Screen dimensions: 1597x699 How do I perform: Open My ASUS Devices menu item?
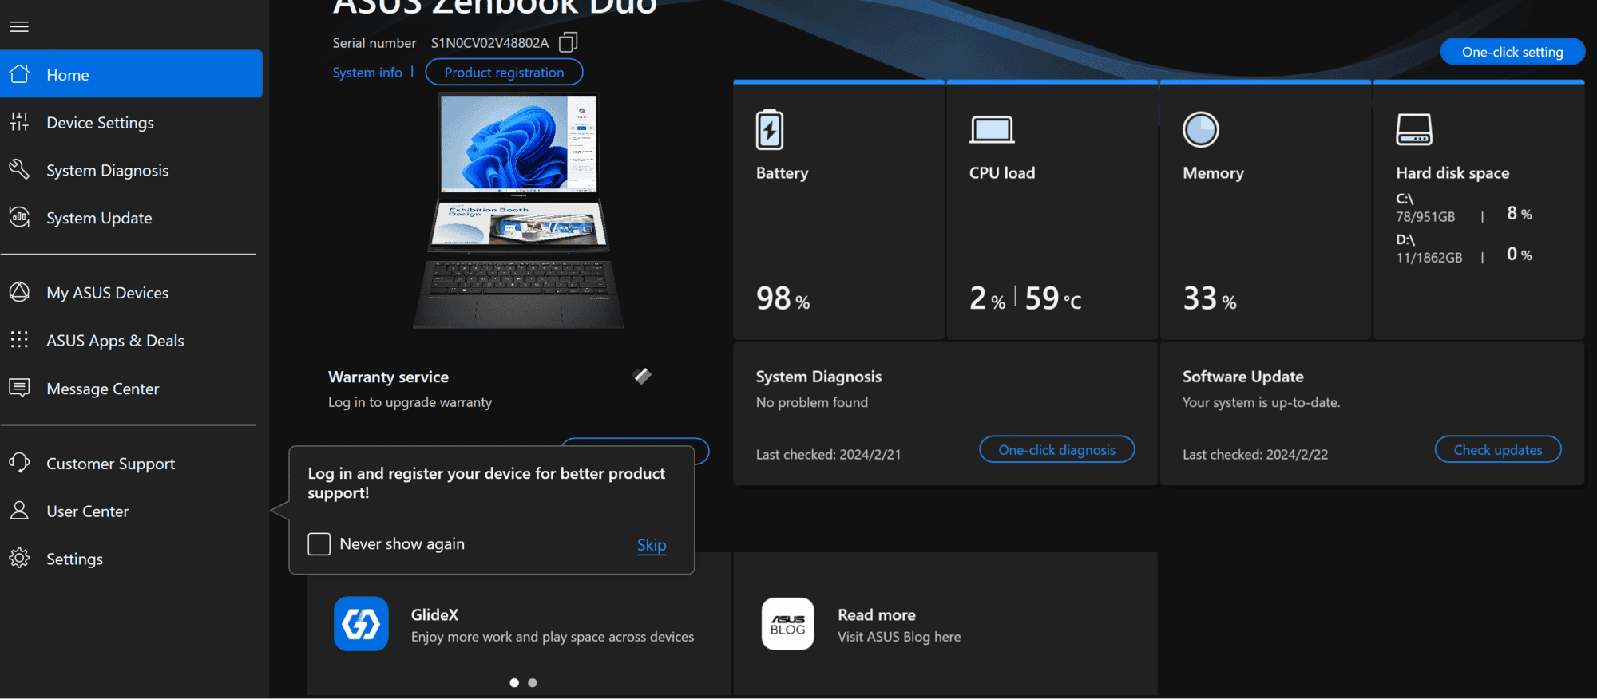tap(107, 293)
